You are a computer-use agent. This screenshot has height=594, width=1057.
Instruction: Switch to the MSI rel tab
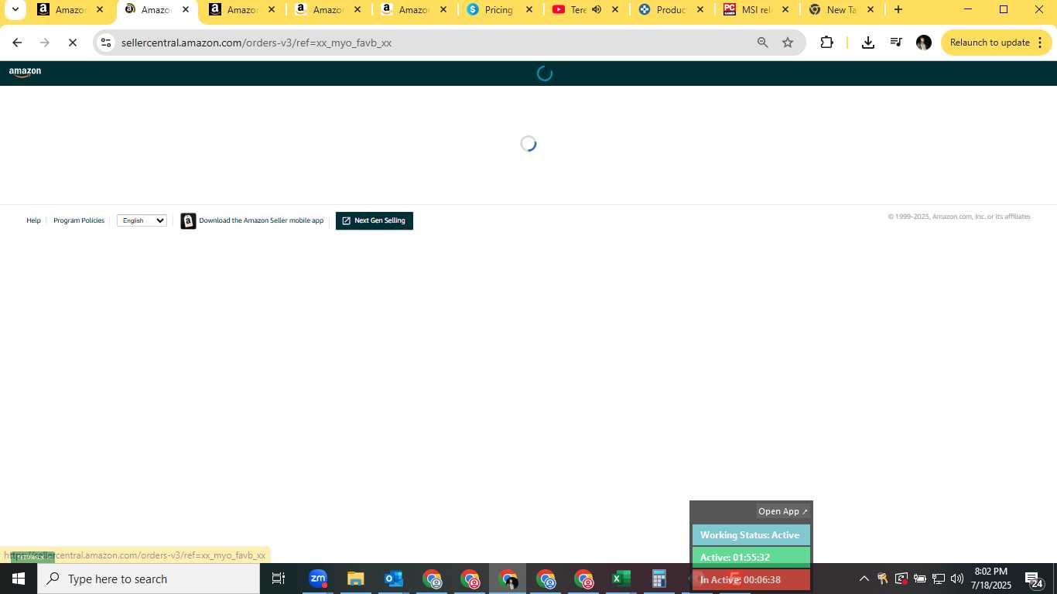pyautogui.click(x=758, y=10)
